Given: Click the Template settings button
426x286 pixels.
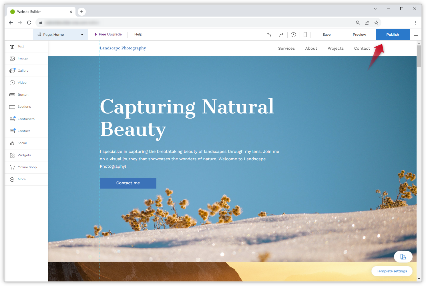Looking at the screenshot, I should pyautogui.click(x=392, y=271).
